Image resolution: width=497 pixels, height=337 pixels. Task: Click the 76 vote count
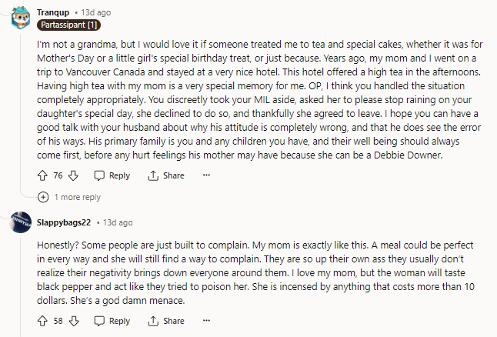pos(58,175)
